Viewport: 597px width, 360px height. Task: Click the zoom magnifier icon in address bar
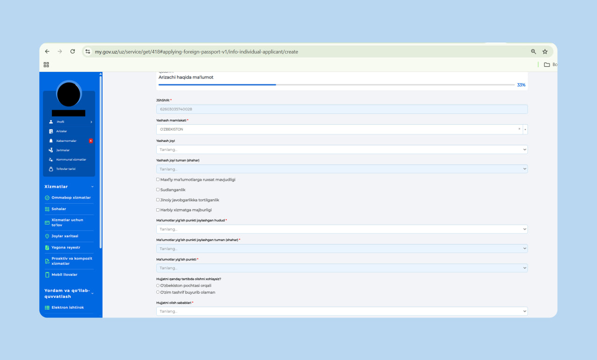(534, 51)
